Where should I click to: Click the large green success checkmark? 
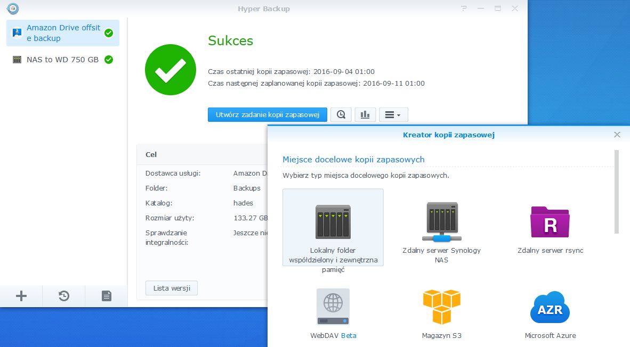pyautogui.click(x=171, y=70)
